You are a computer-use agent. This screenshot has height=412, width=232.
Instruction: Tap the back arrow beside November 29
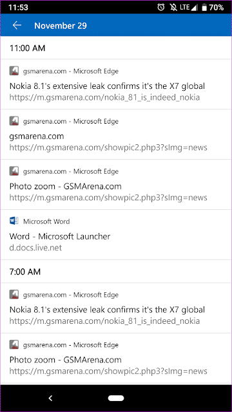click(x=17, y=26)
